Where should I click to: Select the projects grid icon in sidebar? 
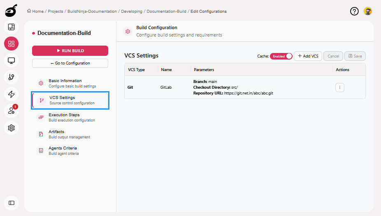[12, 44]
